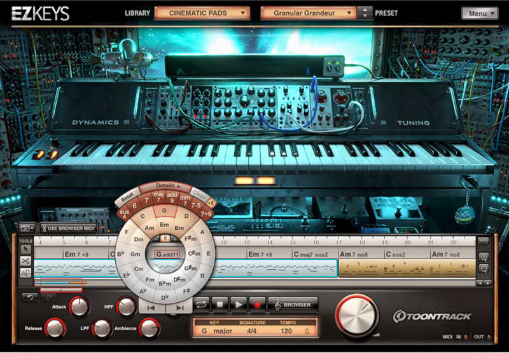
Task: Click the ruler grid icon above zoom buttons
Action: [x=484, y=241]
